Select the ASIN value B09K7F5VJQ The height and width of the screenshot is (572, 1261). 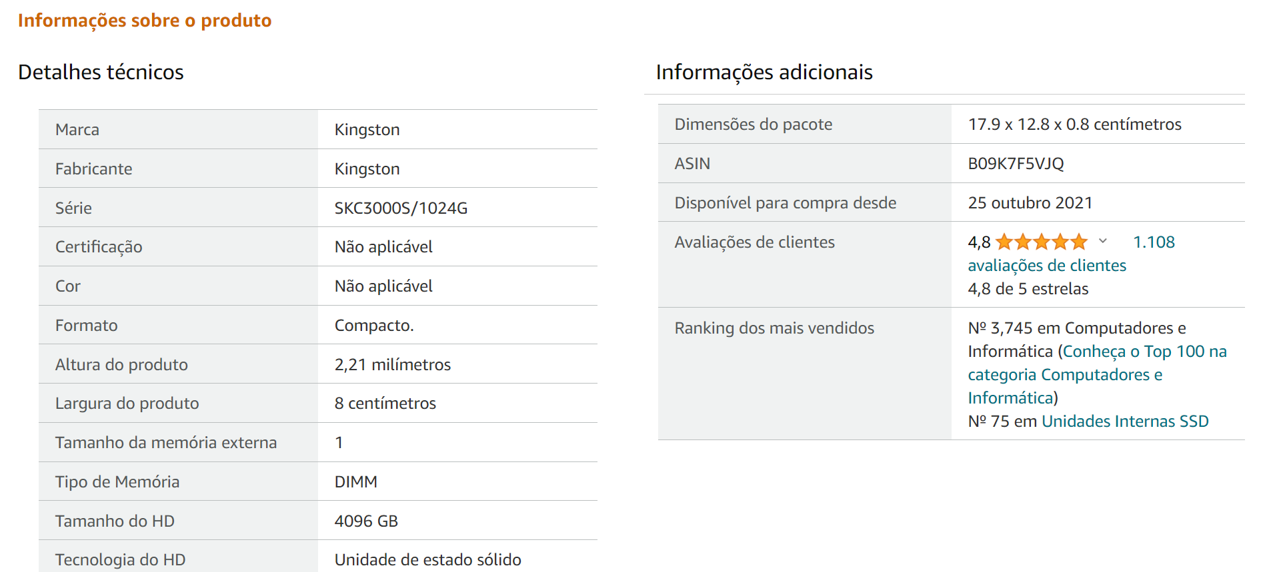click(x=1016, y=164)
